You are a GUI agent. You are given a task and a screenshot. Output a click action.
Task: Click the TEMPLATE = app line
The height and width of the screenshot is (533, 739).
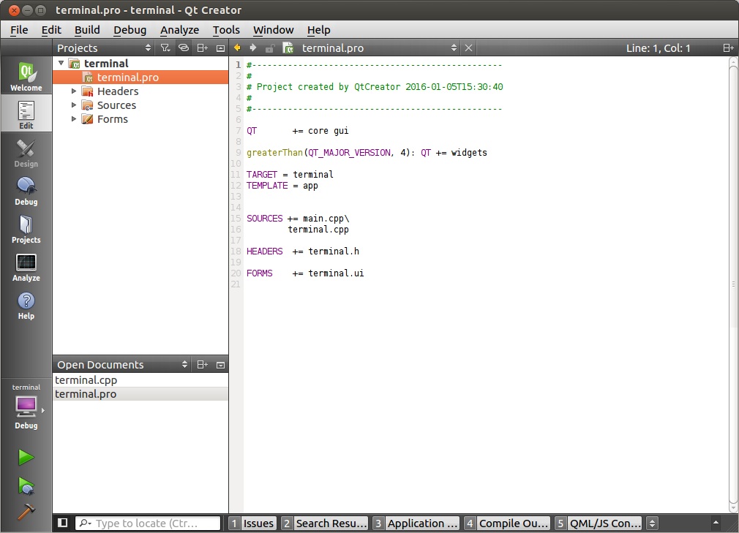[282, 186]
